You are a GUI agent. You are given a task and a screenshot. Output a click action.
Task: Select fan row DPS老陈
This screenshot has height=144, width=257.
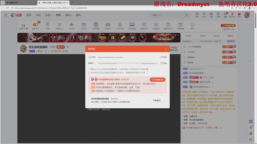210,52
